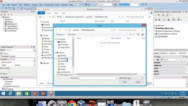Screen dimensions: 188x106
Task: Open the Tools menu
Action: click(57, 5)
